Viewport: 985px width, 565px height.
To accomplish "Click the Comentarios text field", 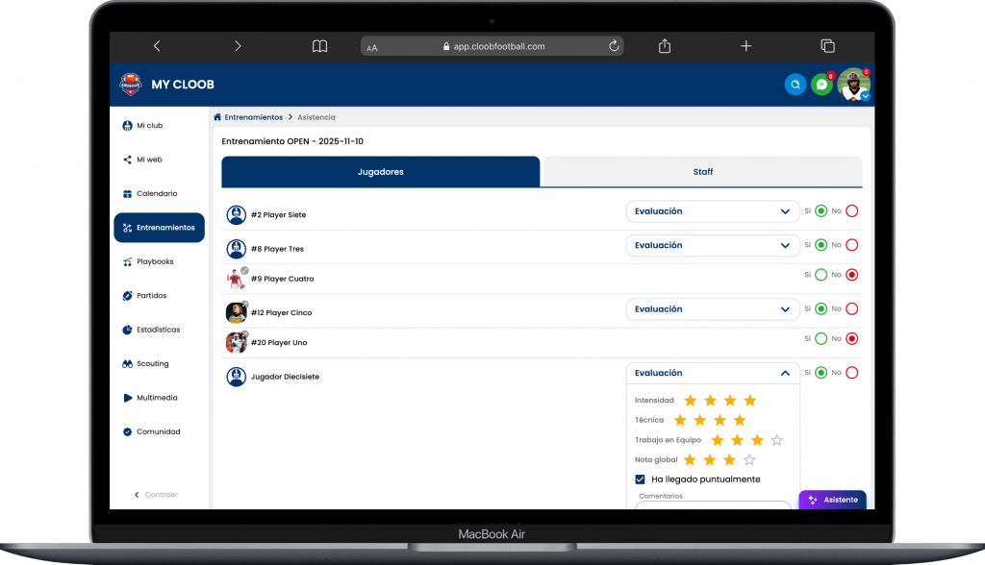I will click(x=712, y=505).
